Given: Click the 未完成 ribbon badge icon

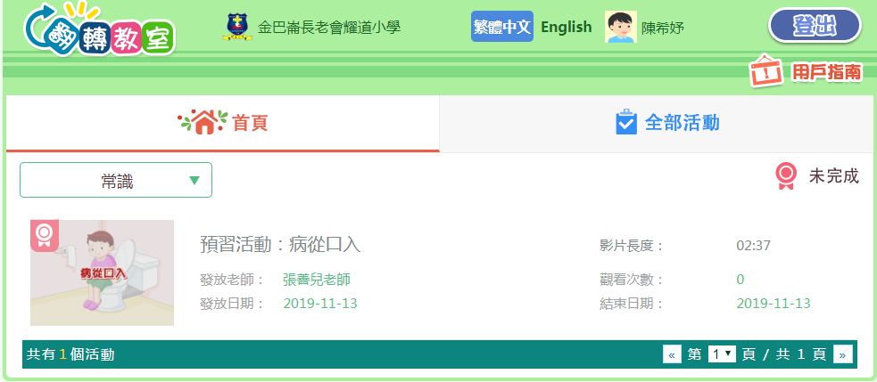Looking at the screenshot, I should [x=786, y=176].
